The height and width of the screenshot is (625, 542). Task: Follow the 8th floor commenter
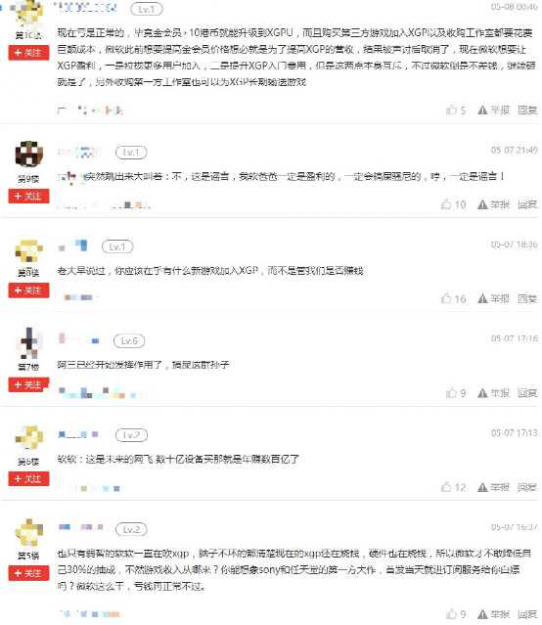point(28,290)
